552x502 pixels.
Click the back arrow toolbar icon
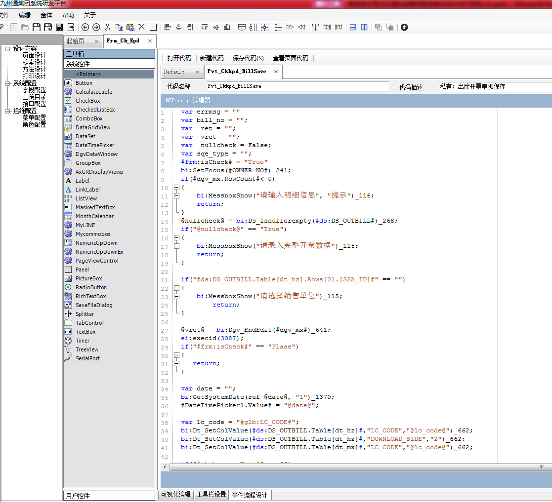pyautogui.click(x=85, y=27)
